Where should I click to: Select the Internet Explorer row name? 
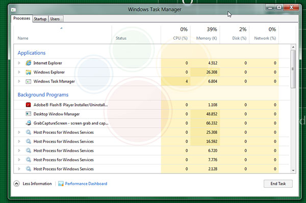47,63
